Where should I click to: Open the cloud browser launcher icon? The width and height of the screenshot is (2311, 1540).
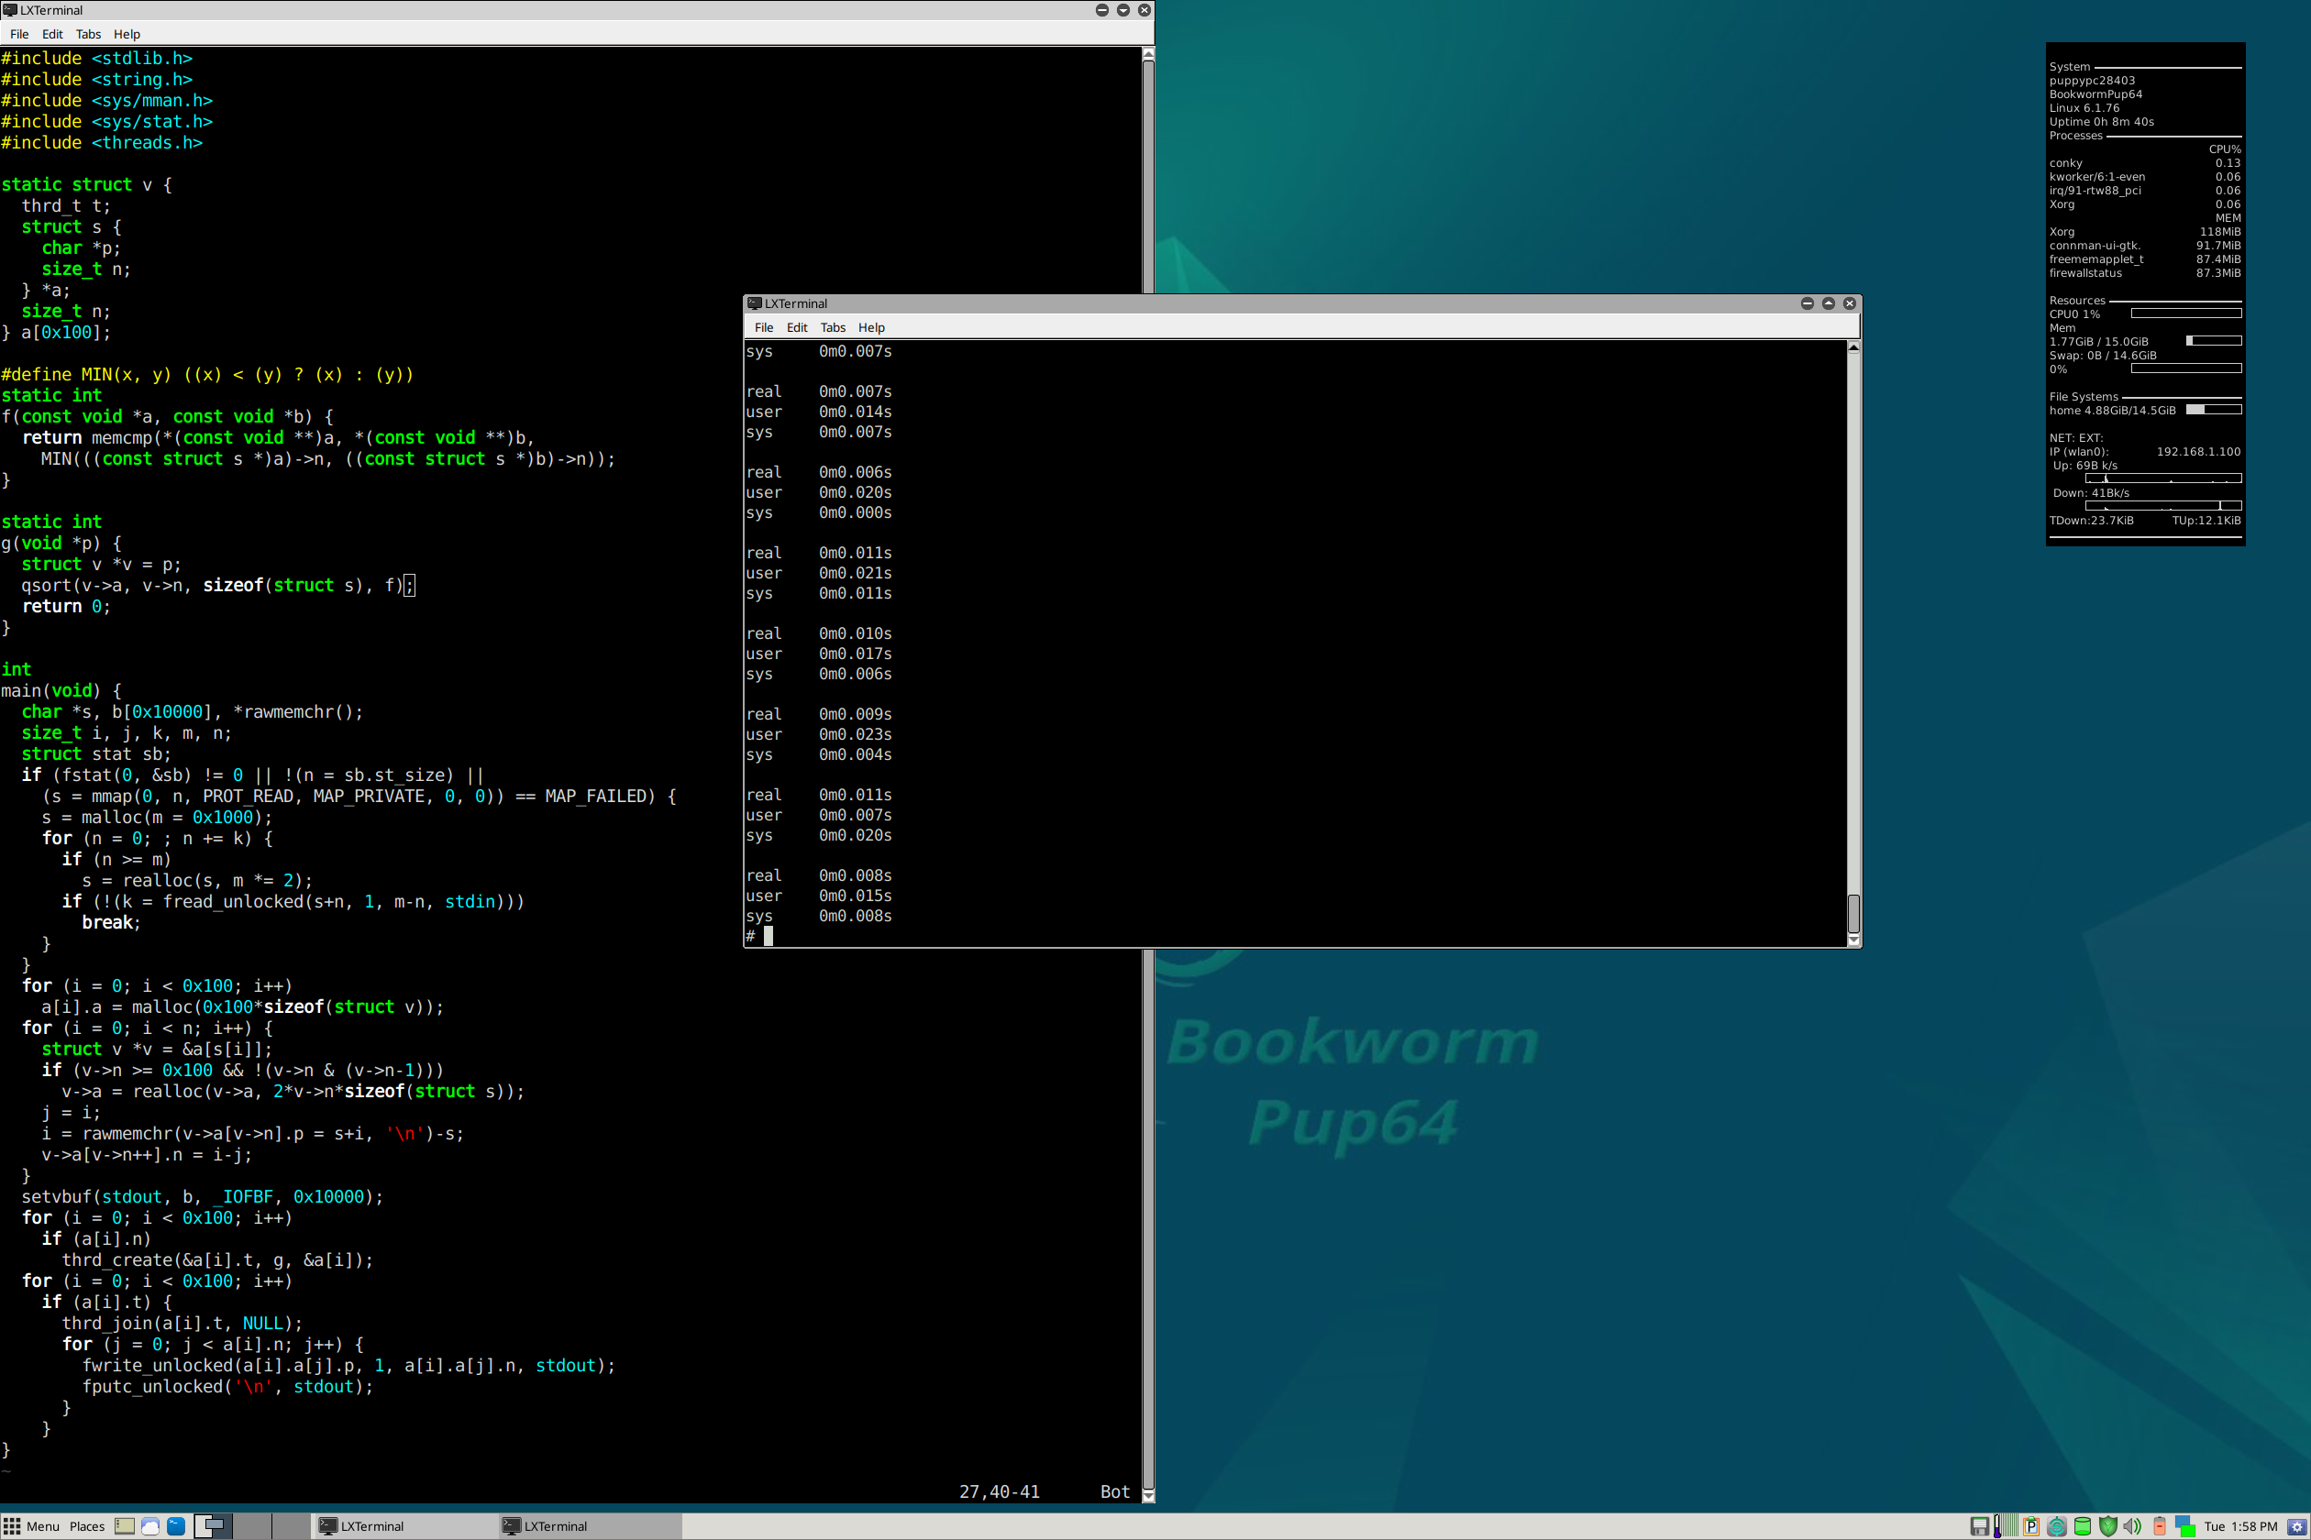click(x=150, y=1526)
